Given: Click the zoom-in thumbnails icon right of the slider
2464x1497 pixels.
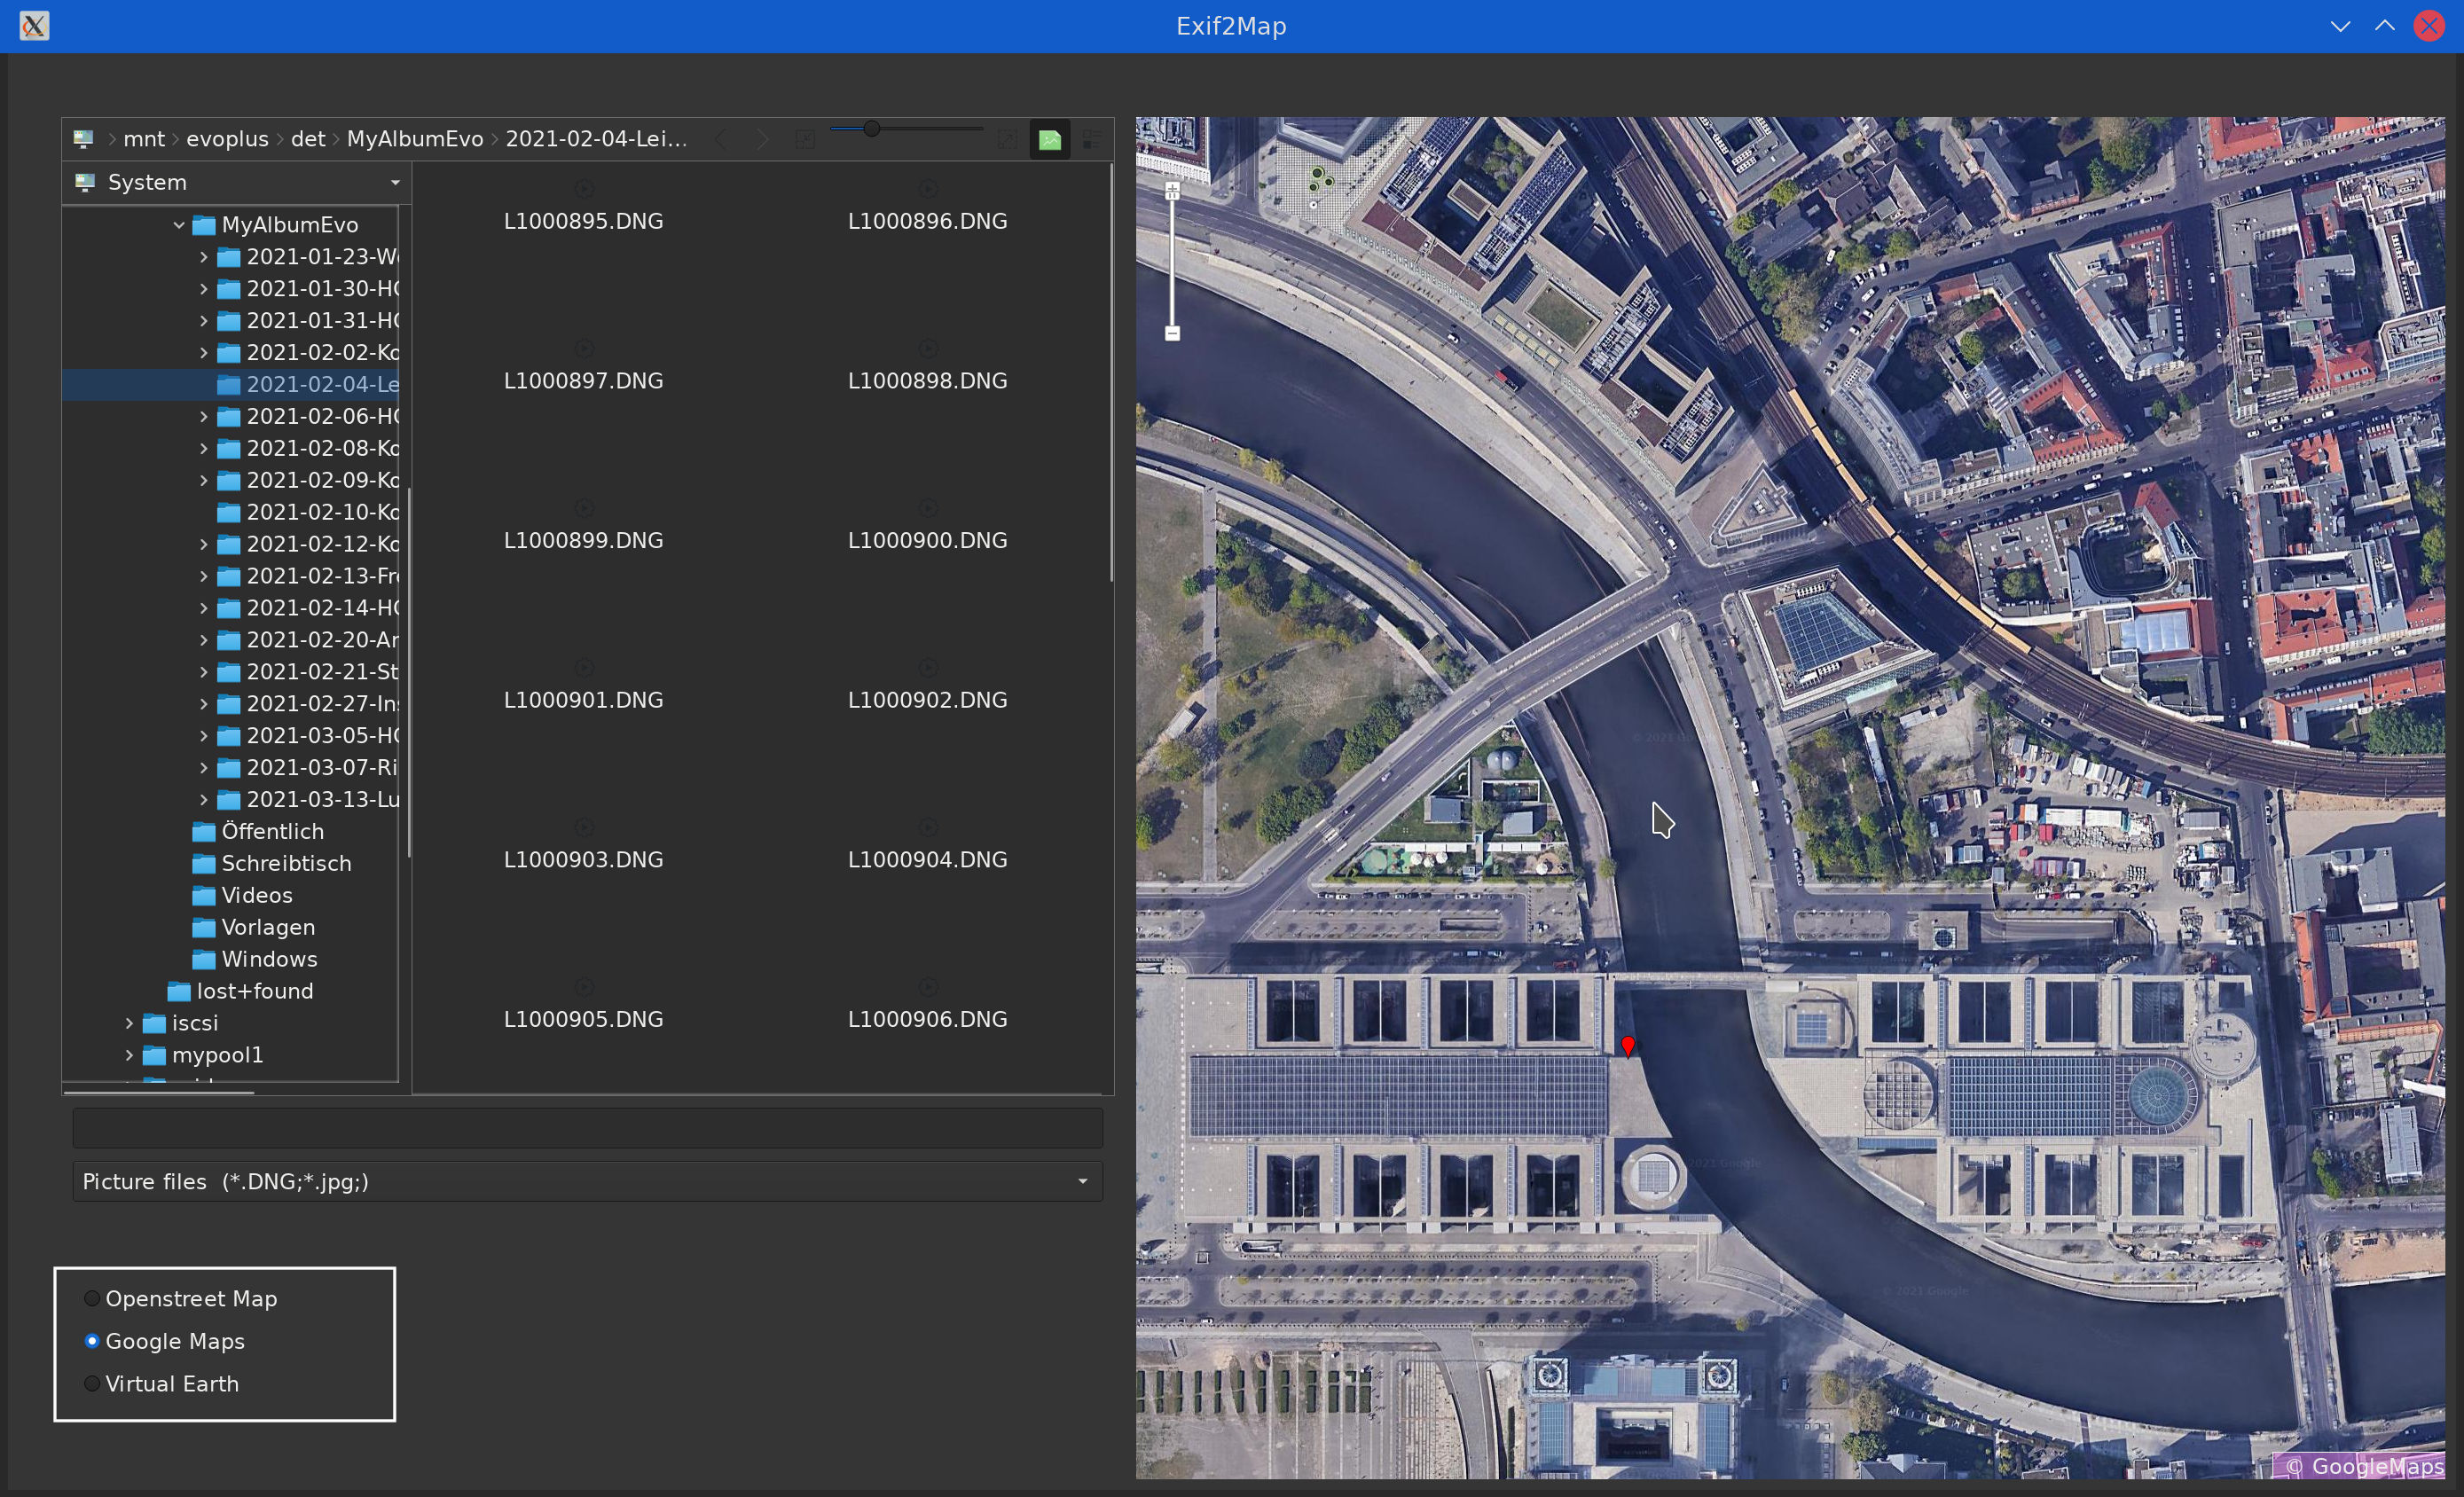Looking at the screenshot, I should coord(1007,139).
